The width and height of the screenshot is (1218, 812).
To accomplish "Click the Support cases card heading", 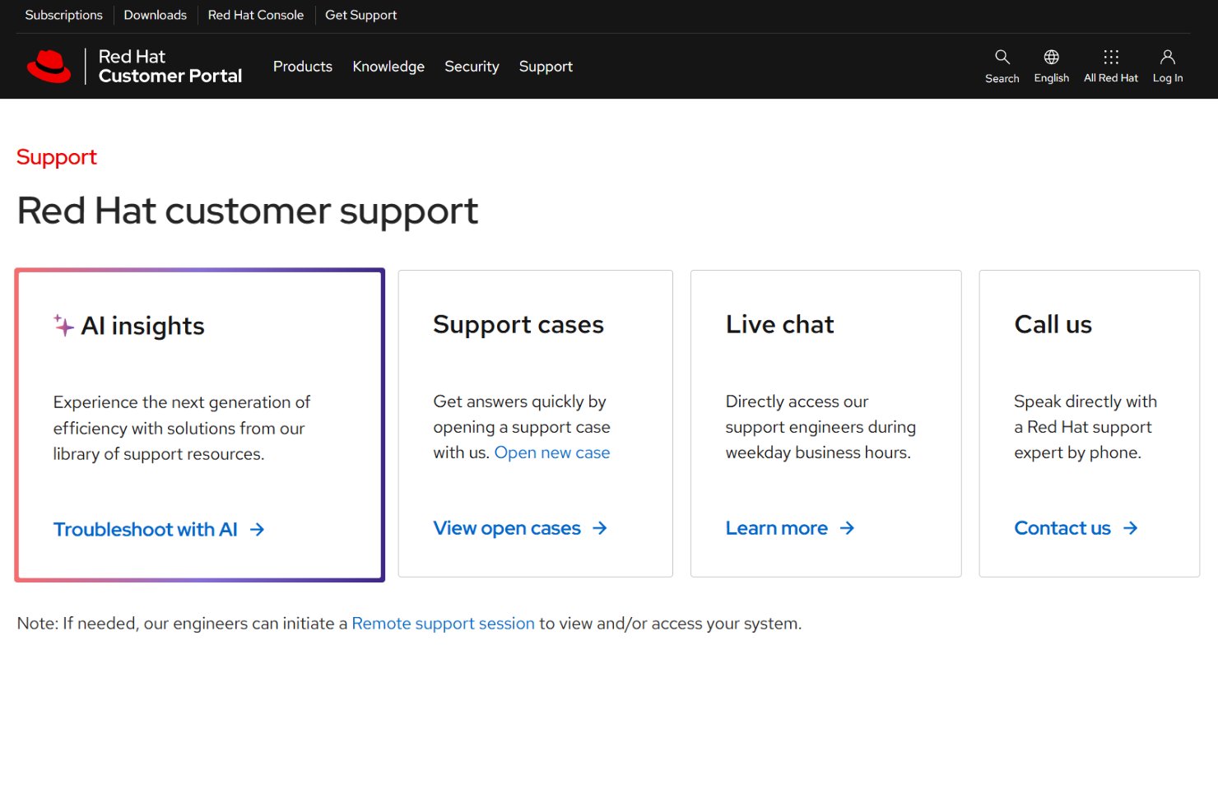I will (518, 325).
